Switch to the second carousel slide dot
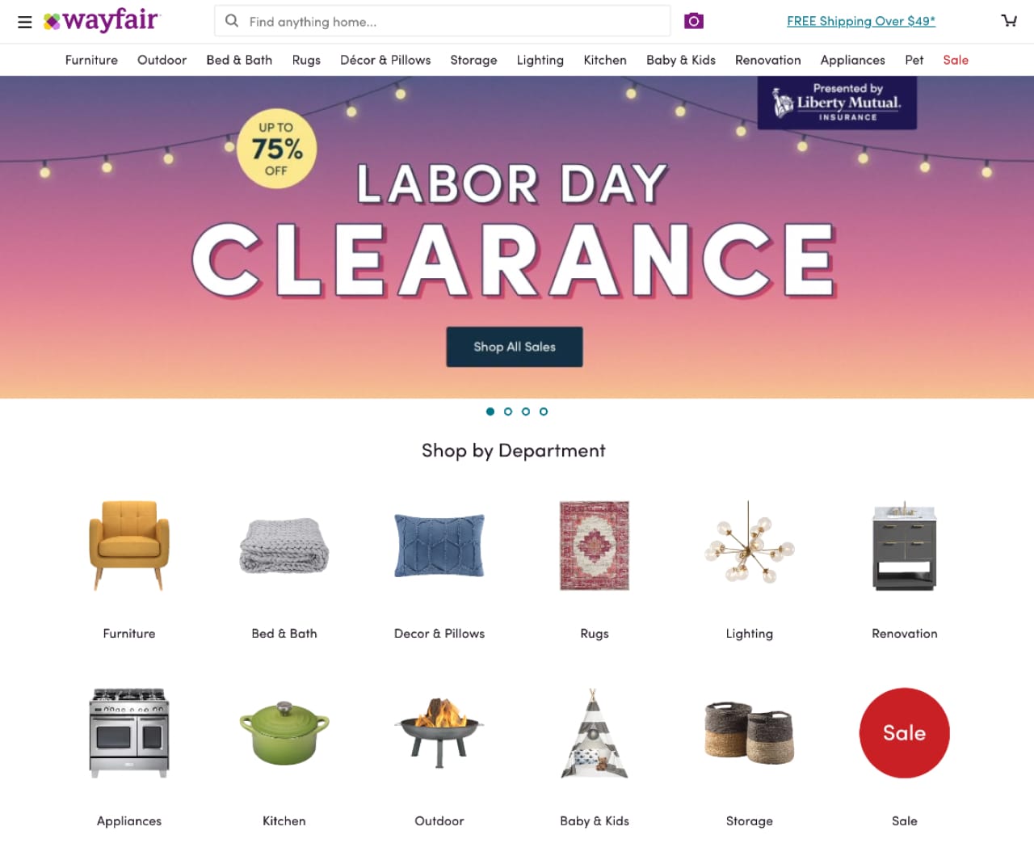The height and width of the screenshot is (856, 1034). (508, 411)
